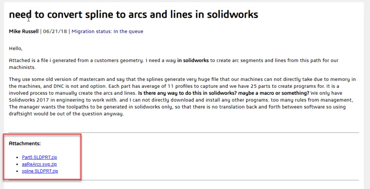370x189 pixels.
Task: Click the "Hello," greeting line
Action: (16, 49)
